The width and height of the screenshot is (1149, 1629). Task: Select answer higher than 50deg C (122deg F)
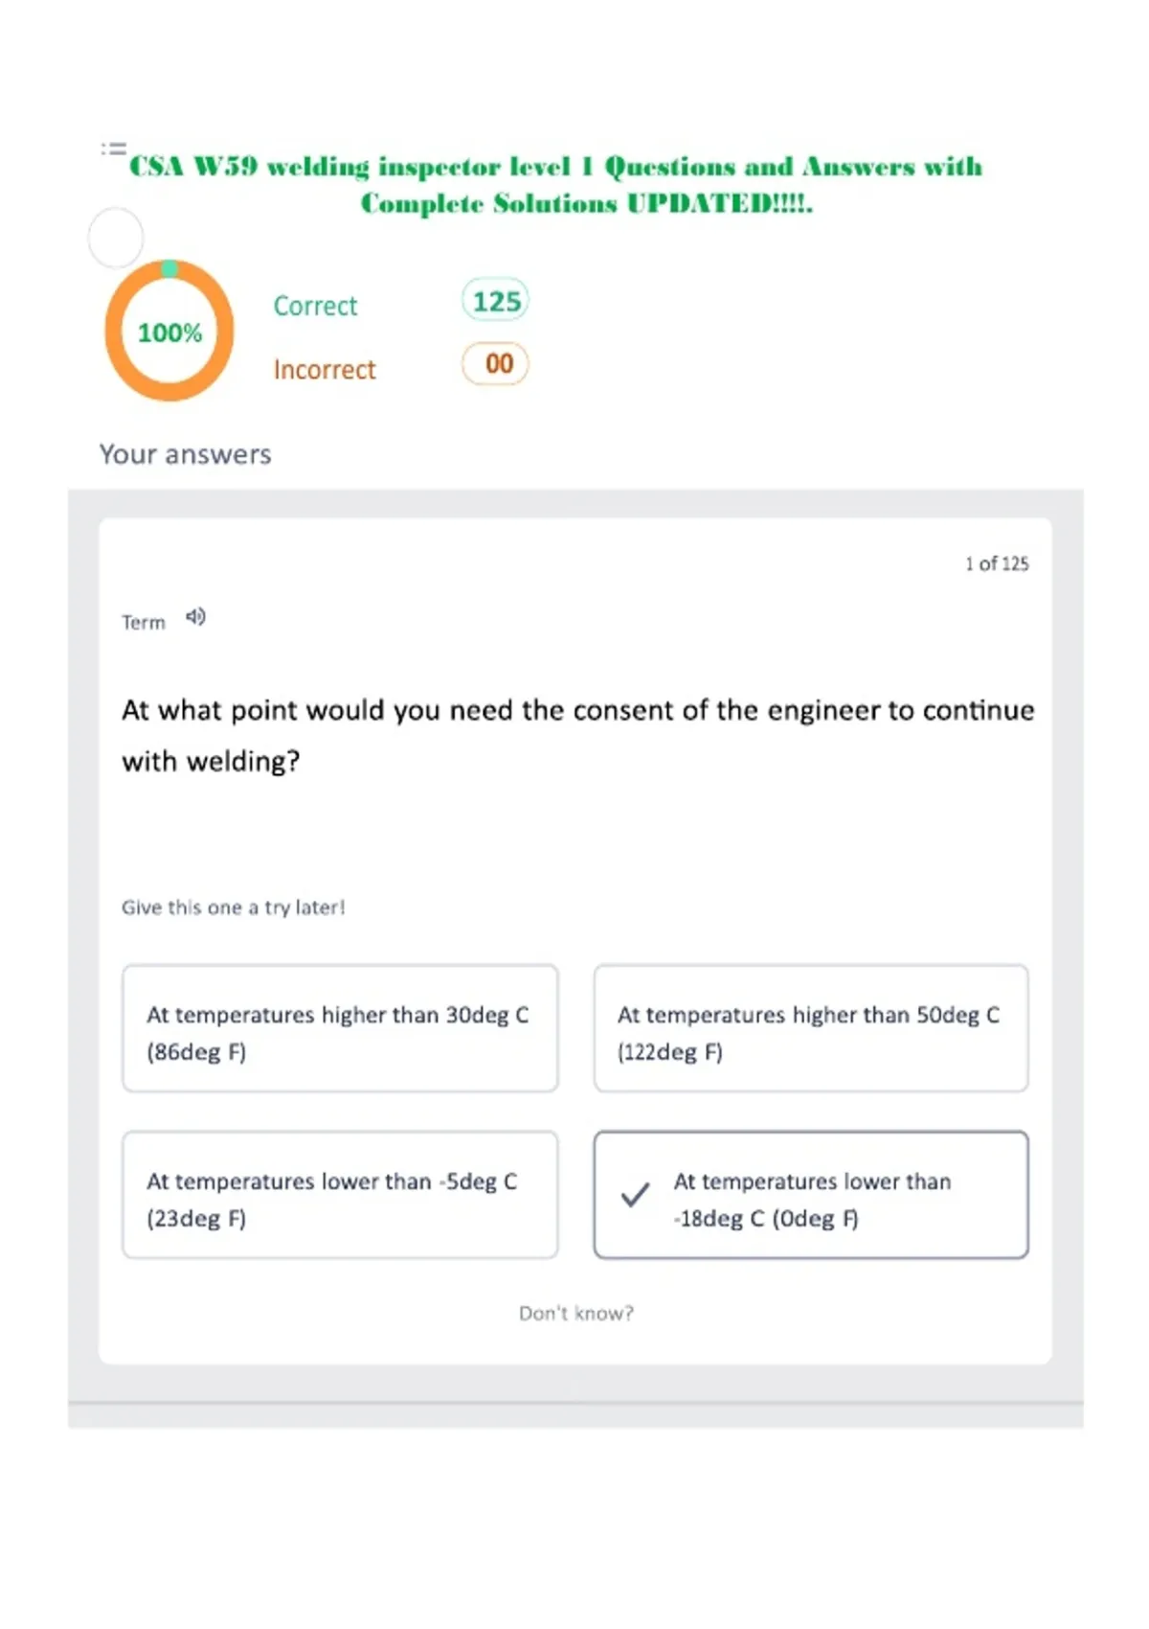click(x=811, y=1028)
